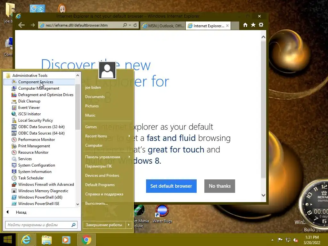Click the Disk Cleanup icon

click(14, 101)
